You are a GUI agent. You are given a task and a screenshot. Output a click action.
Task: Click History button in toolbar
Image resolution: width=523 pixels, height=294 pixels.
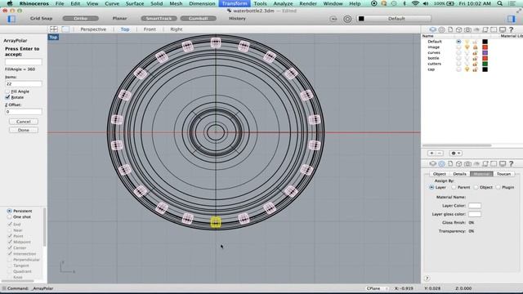tap(237, 19)
